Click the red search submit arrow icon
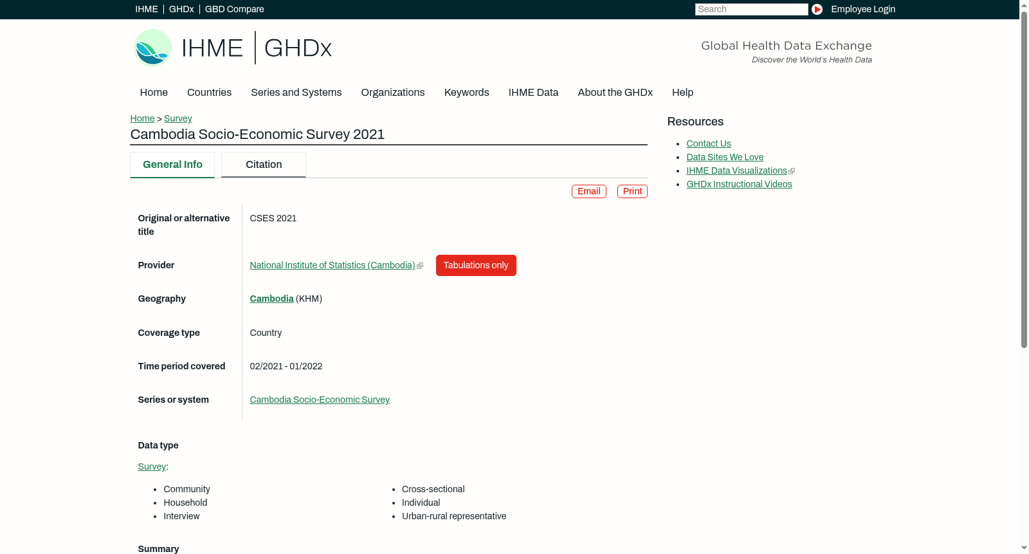This screenshot has height=554, width=1029. click(x=817, y=9)
